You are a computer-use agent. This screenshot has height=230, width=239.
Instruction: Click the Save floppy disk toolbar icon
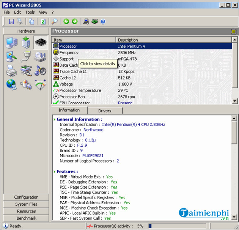(11, 22)
